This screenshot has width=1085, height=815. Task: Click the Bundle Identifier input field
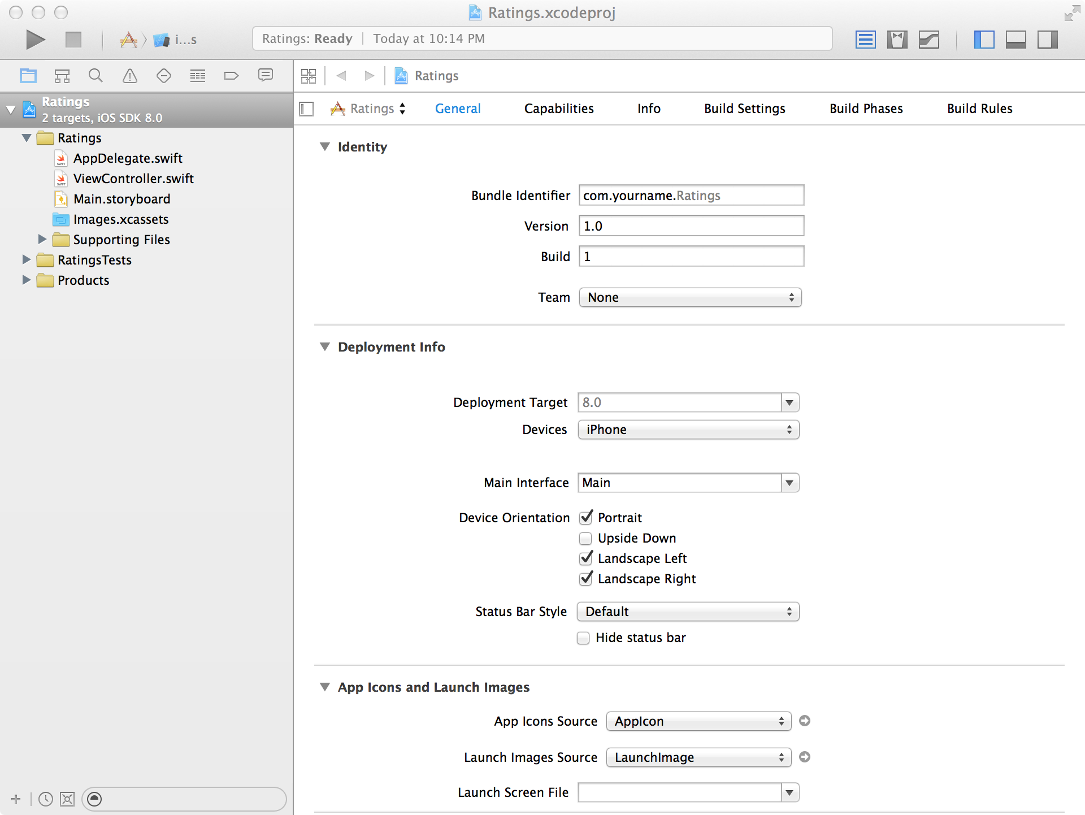tap(689, 195)
